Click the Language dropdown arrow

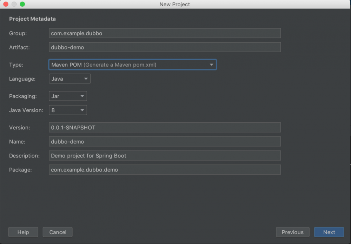pyautogui.click(x=86, y=79)
